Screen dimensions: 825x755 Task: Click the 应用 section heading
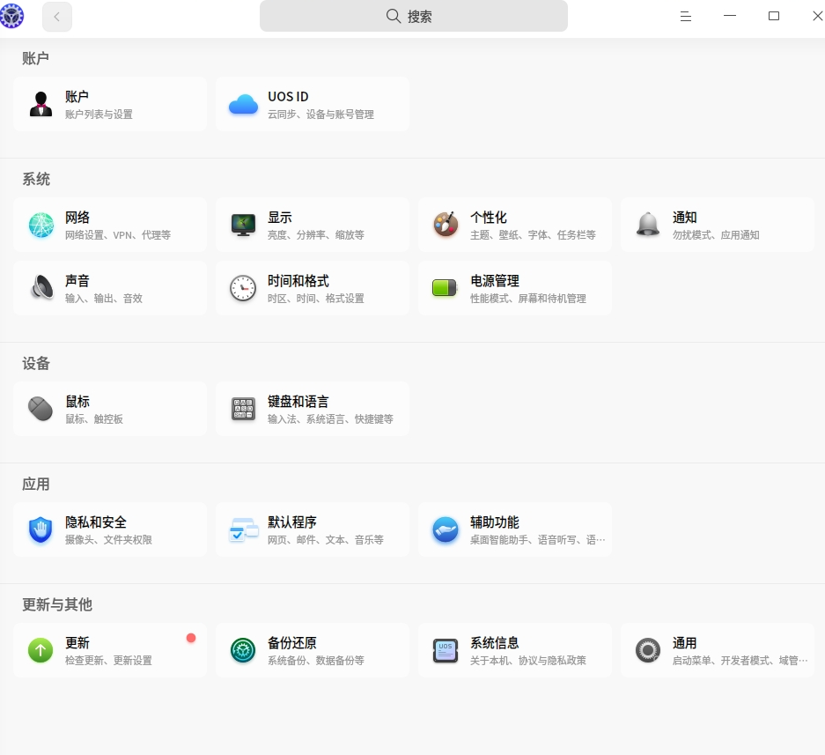click(x=36, y=484)
